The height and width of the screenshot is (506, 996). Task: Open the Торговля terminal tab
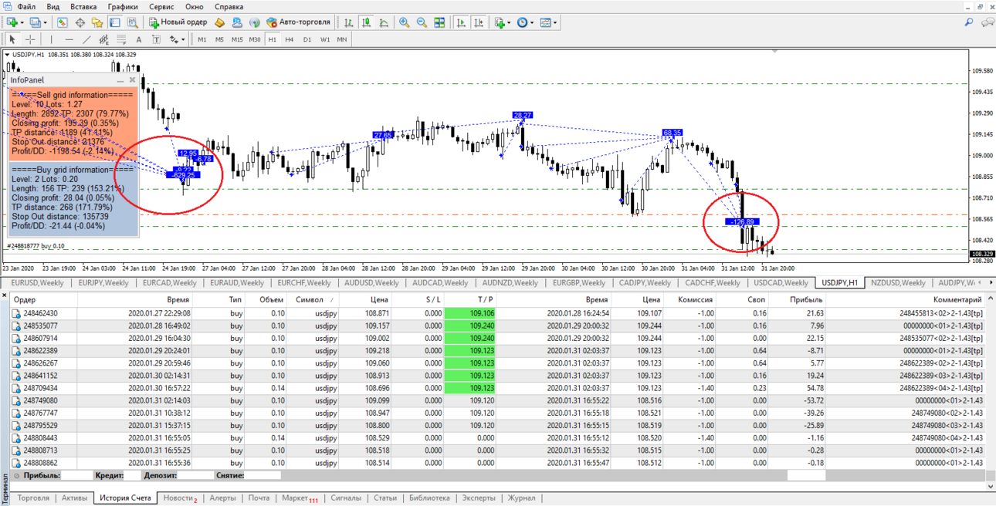click(33, 498)
